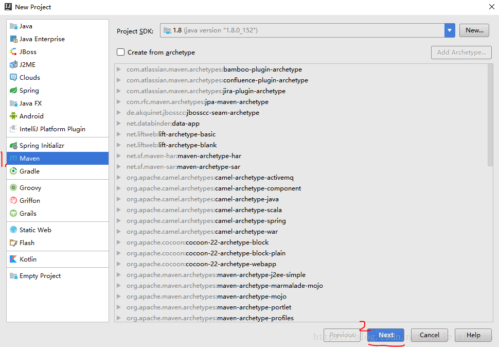Pick the JBoss icon in sidebar
The height and width of the screenshot is (347, 499).
[x=13, y=52]
